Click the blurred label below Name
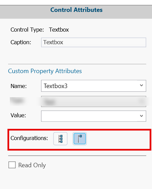Image resolution: width=152 pixels, height=189 pixels. 18,101
